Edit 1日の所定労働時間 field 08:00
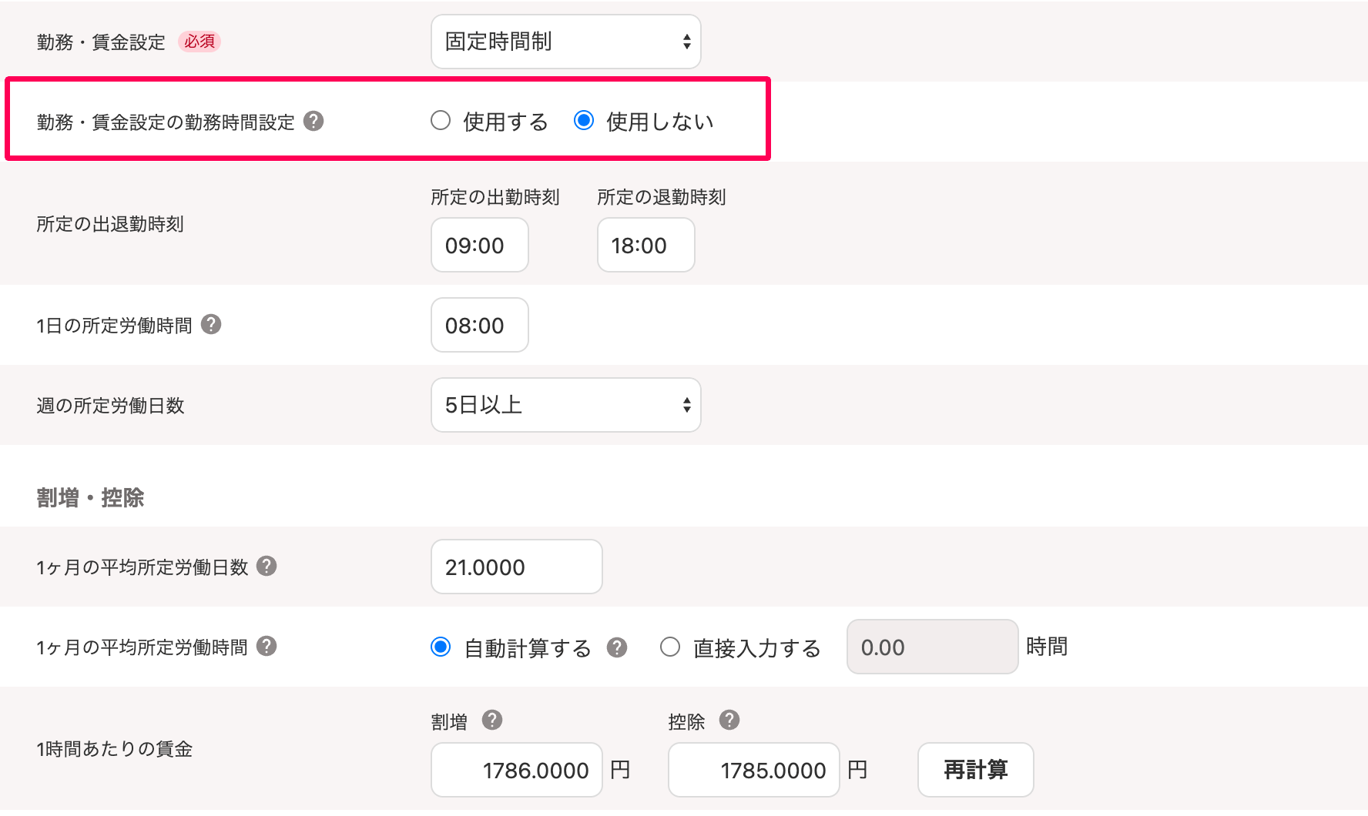 [480, 325]
